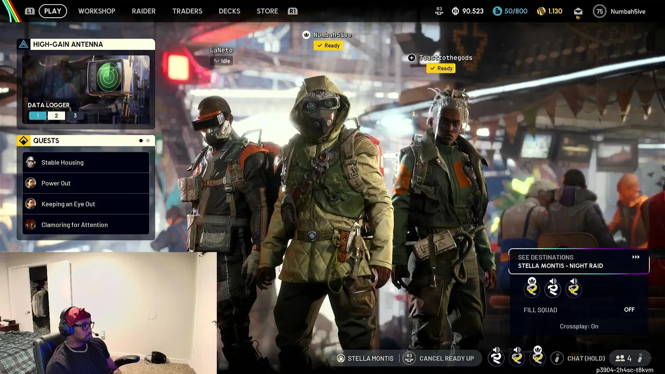Viewport: 665px width, 374px height.
Task: Click the yellow striped token icon
Action: click(x=541, y=11)
